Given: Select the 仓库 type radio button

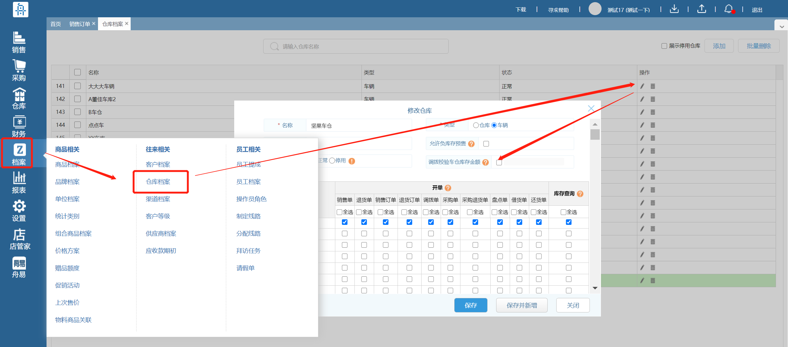Looking at the screenshot, I should (x=476, y=125).
